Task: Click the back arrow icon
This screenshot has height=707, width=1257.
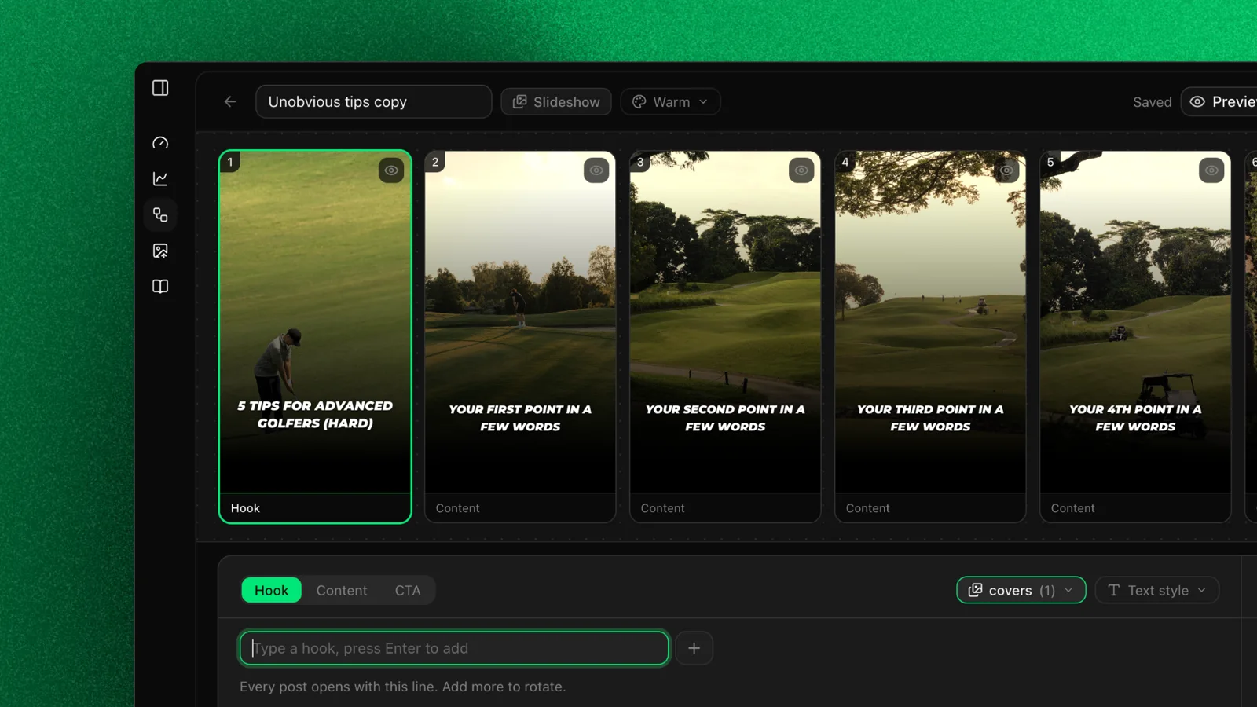Action: (230, 101)
